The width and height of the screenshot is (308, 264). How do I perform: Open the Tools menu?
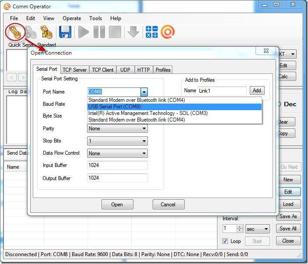click(95, 18)
